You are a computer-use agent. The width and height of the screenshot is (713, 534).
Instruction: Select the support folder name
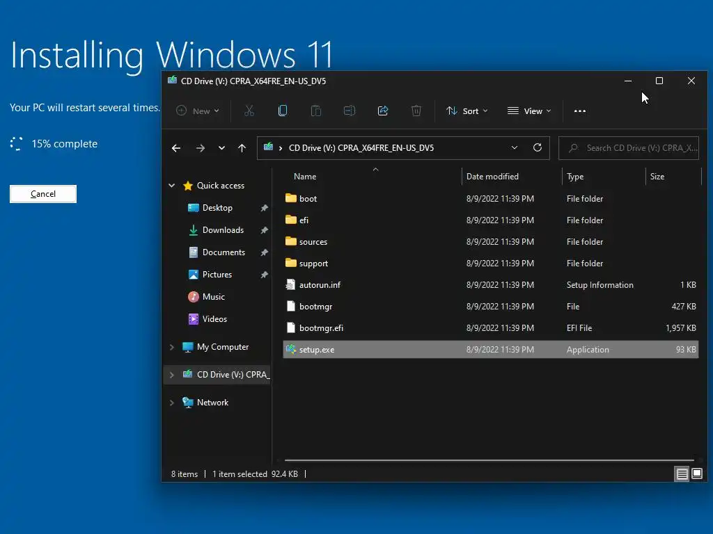pyautogui.click(x=313, y=264)
